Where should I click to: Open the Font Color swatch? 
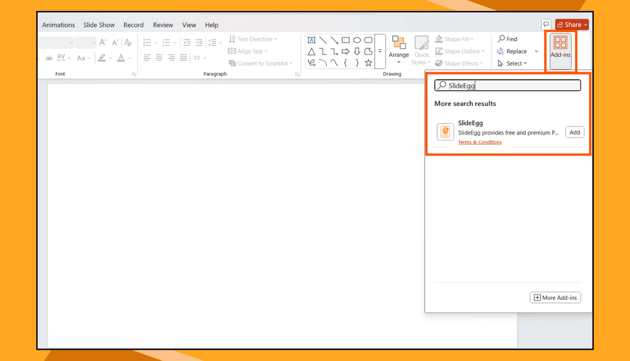pyautogui.click(x=121, y=58)
